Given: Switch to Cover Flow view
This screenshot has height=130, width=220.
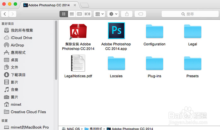Looking at the screenshot, I should 87,14.
